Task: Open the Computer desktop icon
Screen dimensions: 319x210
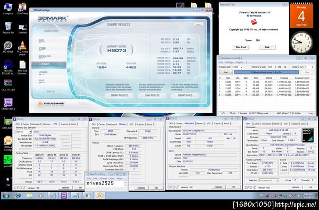Action: 8,9
